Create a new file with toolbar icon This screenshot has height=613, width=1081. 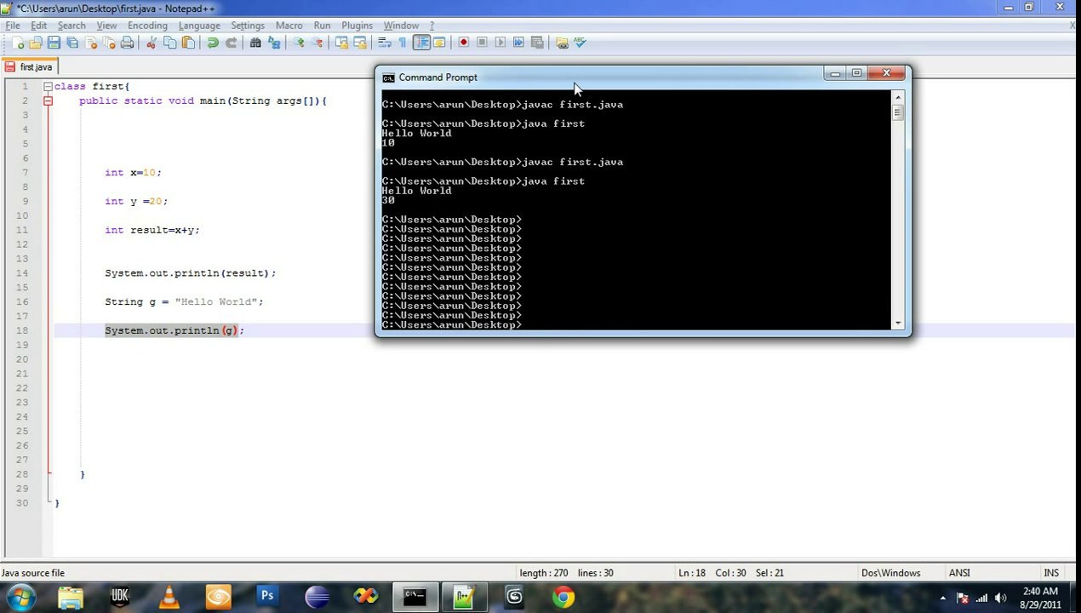point(17,43)
